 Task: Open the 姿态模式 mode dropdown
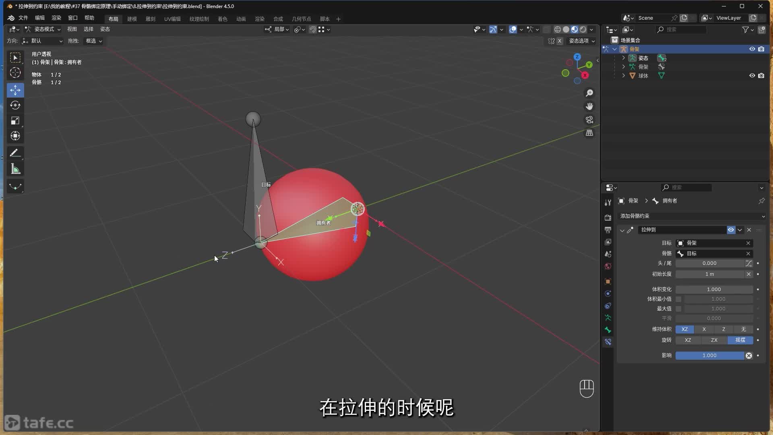(43, 29)
